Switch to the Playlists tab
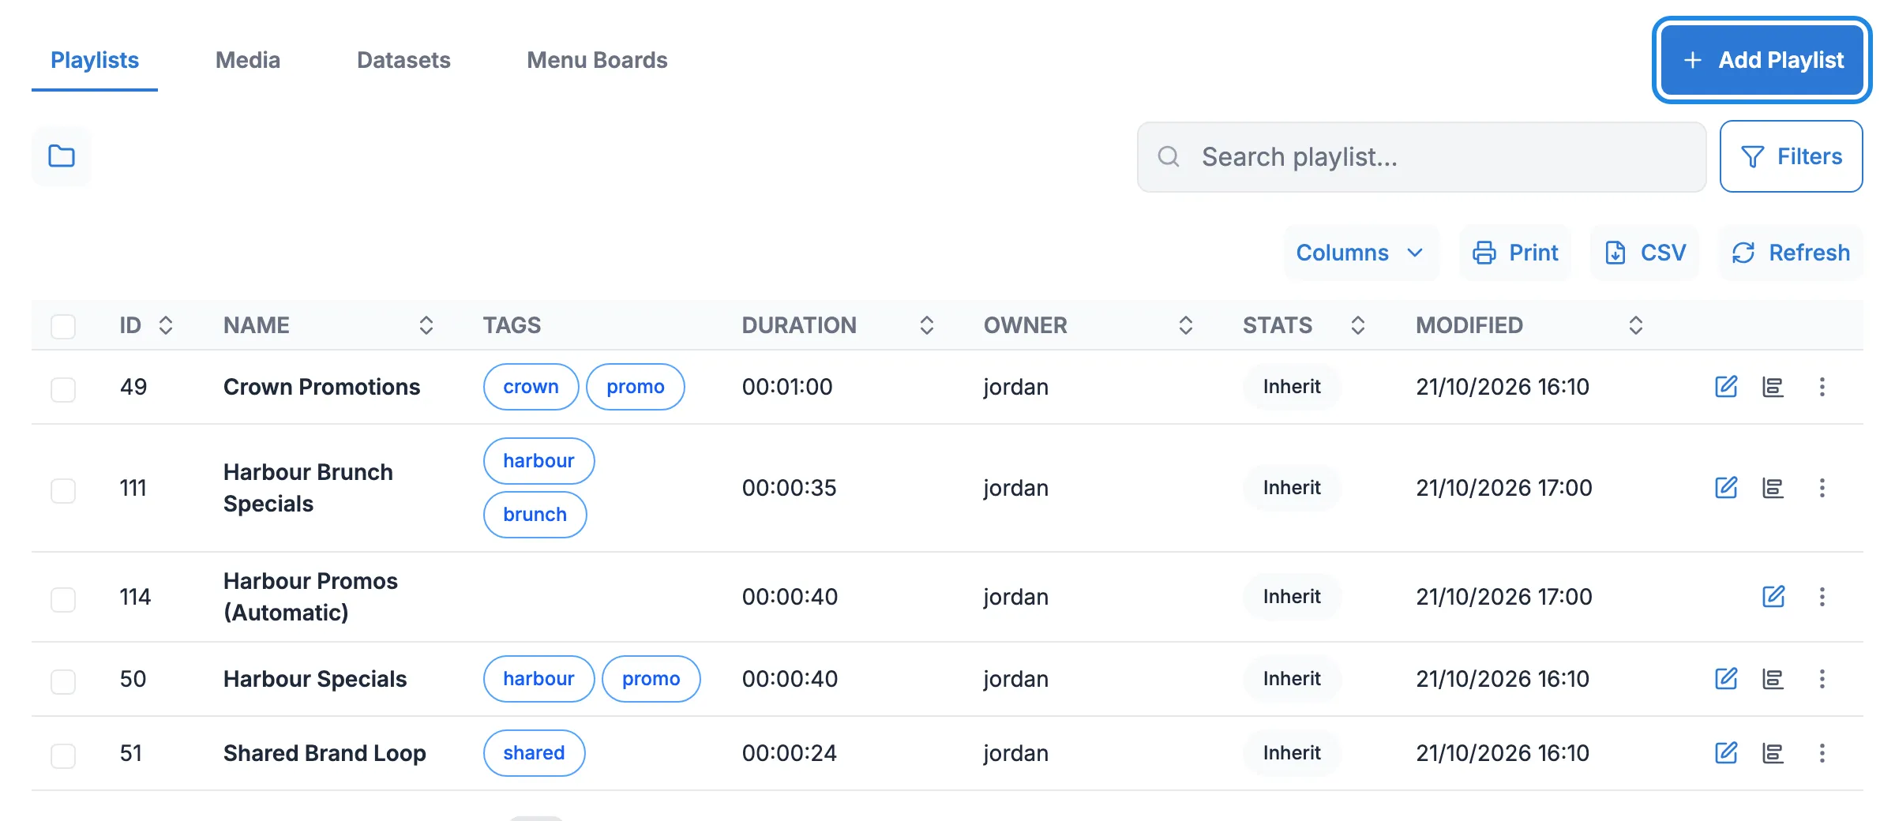 click(95, 60)
